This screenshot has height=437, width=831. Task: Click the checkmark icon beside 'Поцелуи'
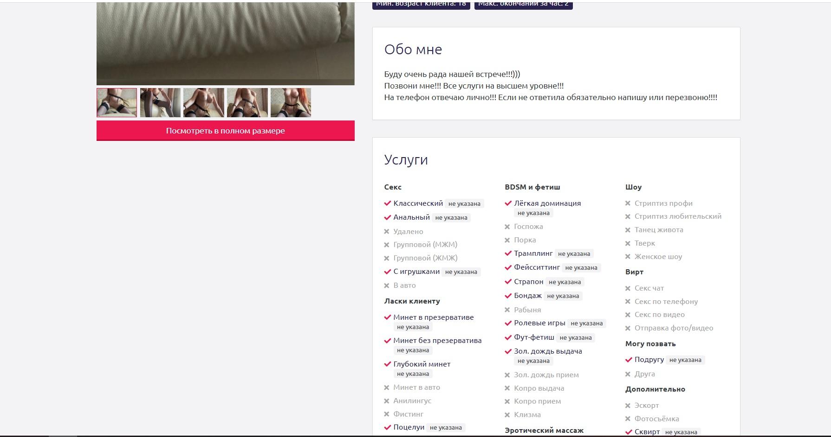(388, 427)
